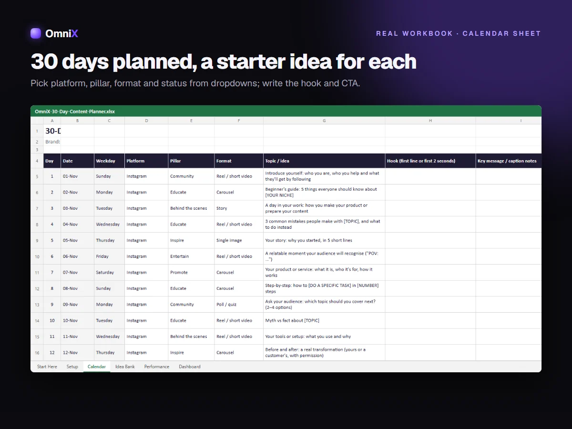Select the '01-Nov' date cell
This screenshot has width=572, height=429.
click(x=77, y=176)
